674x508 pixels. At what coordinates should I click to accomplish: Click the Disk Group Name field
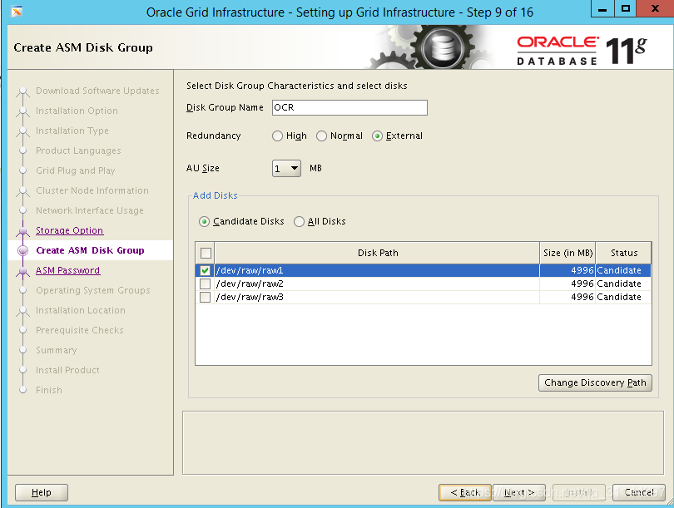coord(349,107)
